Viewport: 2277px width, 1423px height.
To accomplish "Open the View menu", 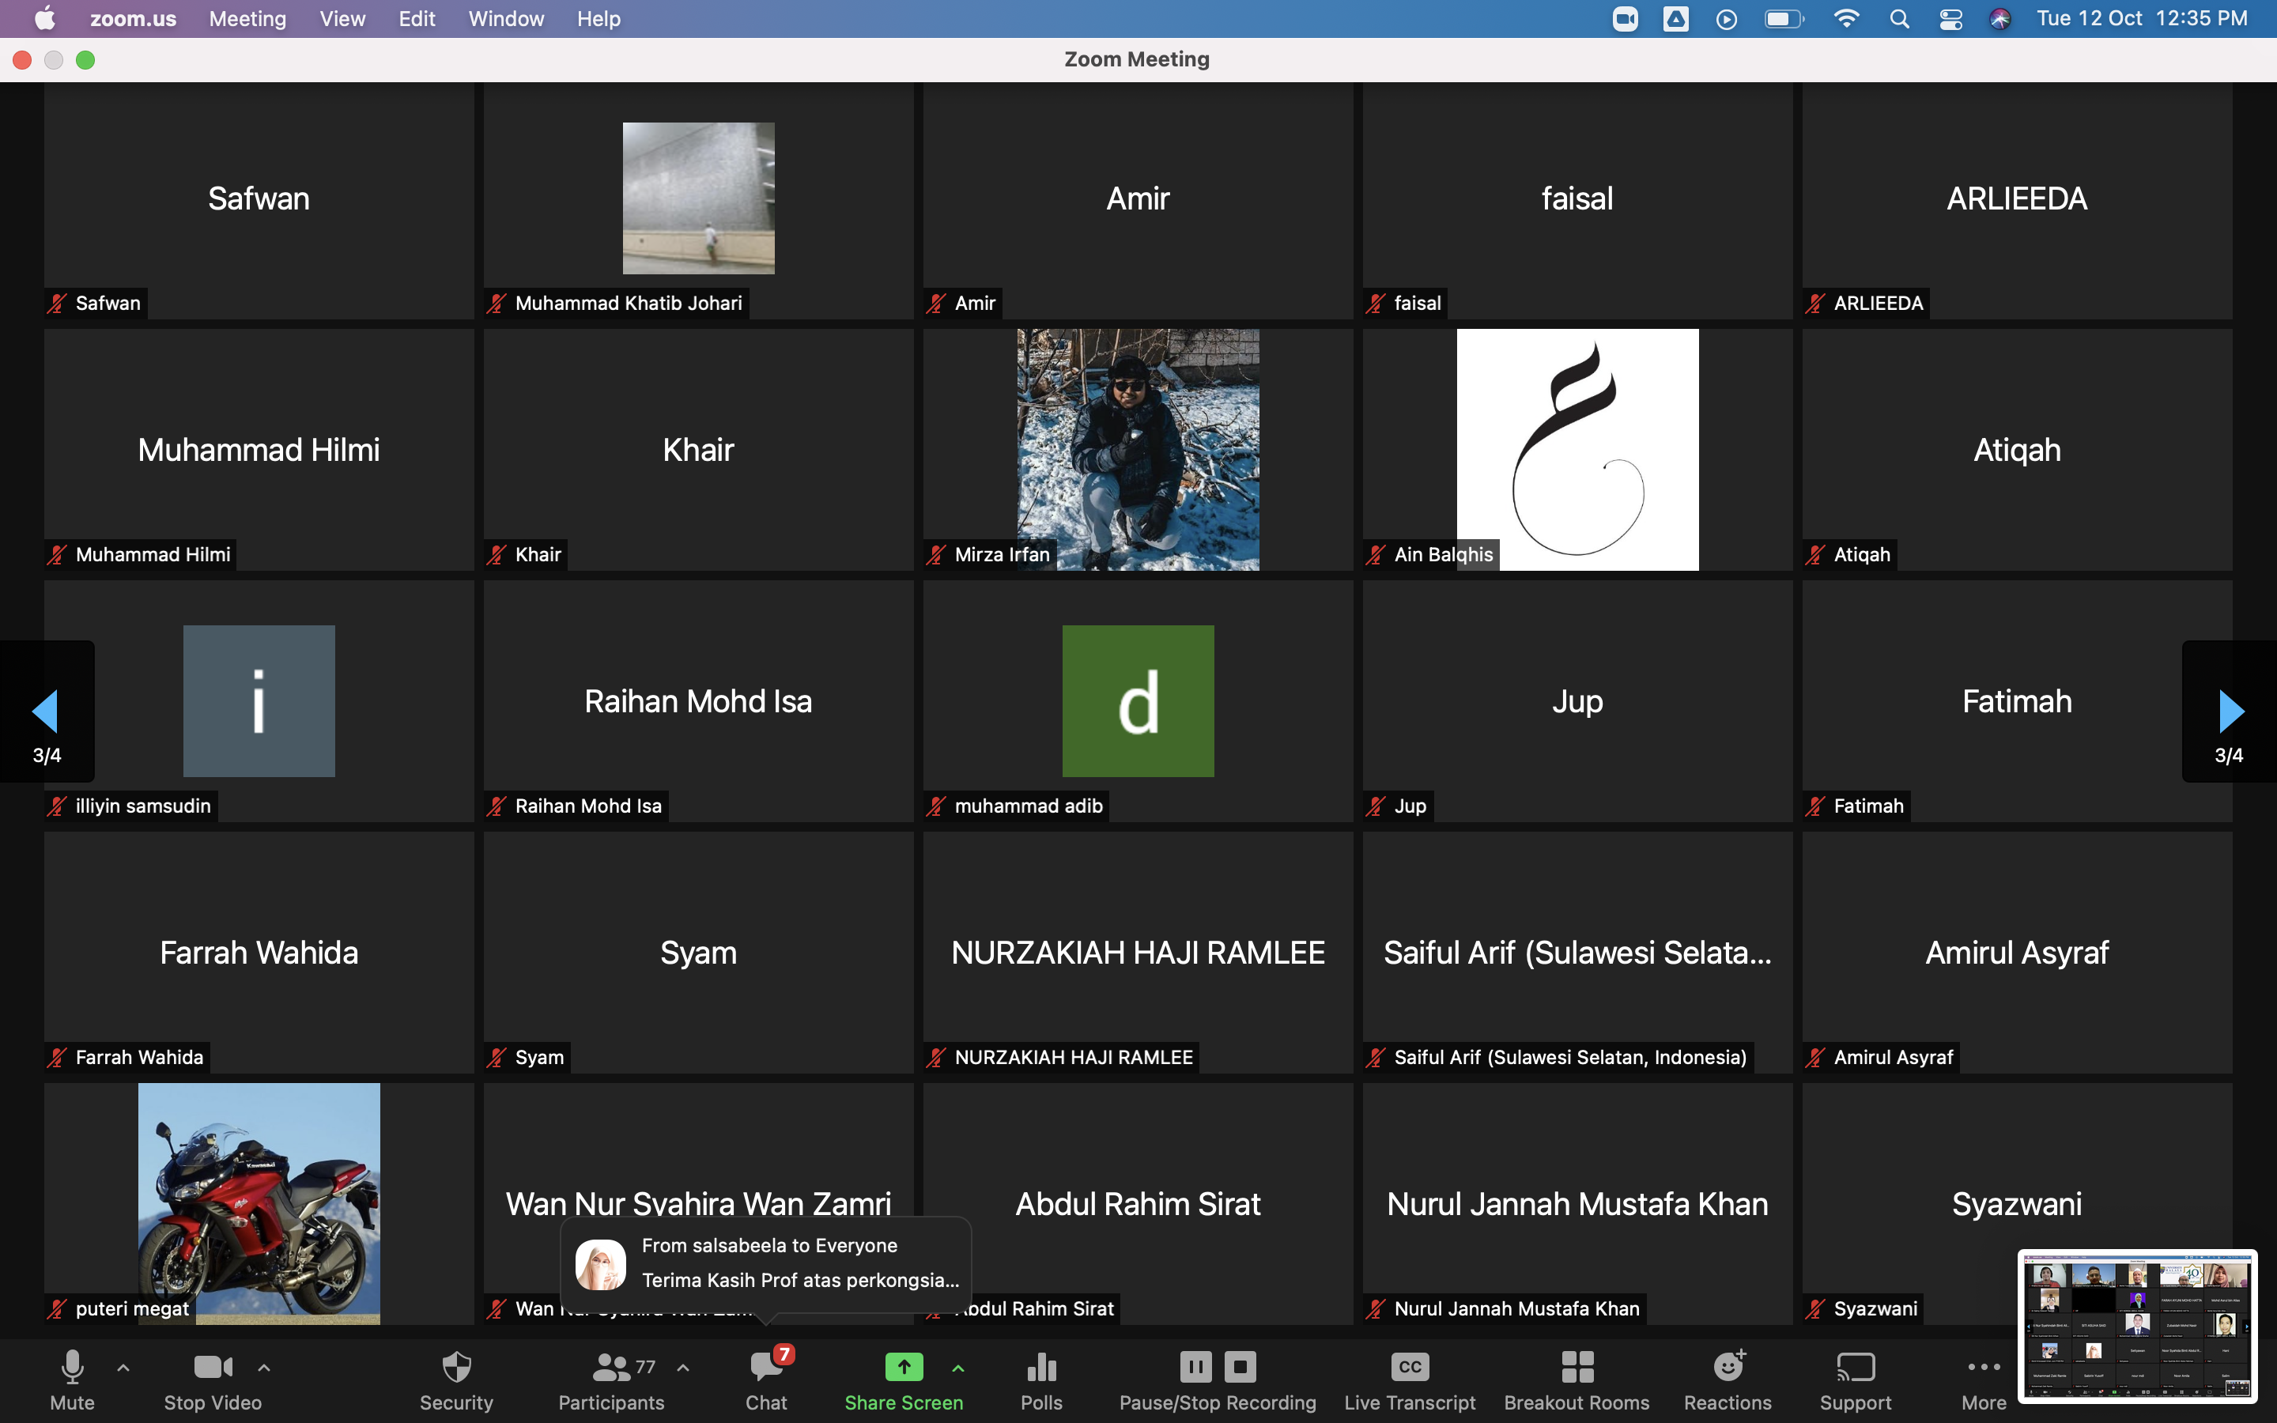I will pos(342,19).
